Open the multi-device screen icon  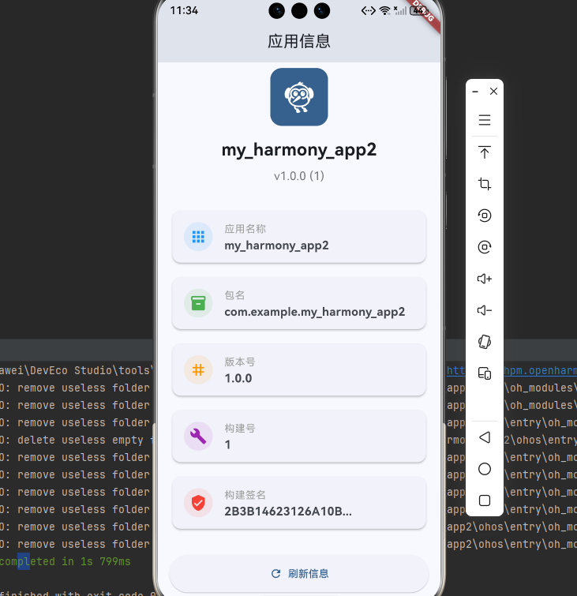point(485,373)
